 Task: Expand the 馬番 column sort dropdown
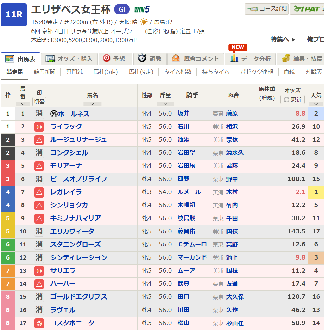(x=23, y=104)
